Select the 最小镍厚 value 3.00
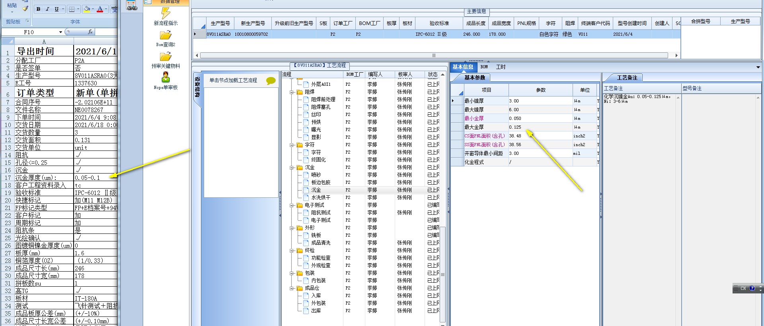This screenshot has width=764, height=326. [541, 101]
